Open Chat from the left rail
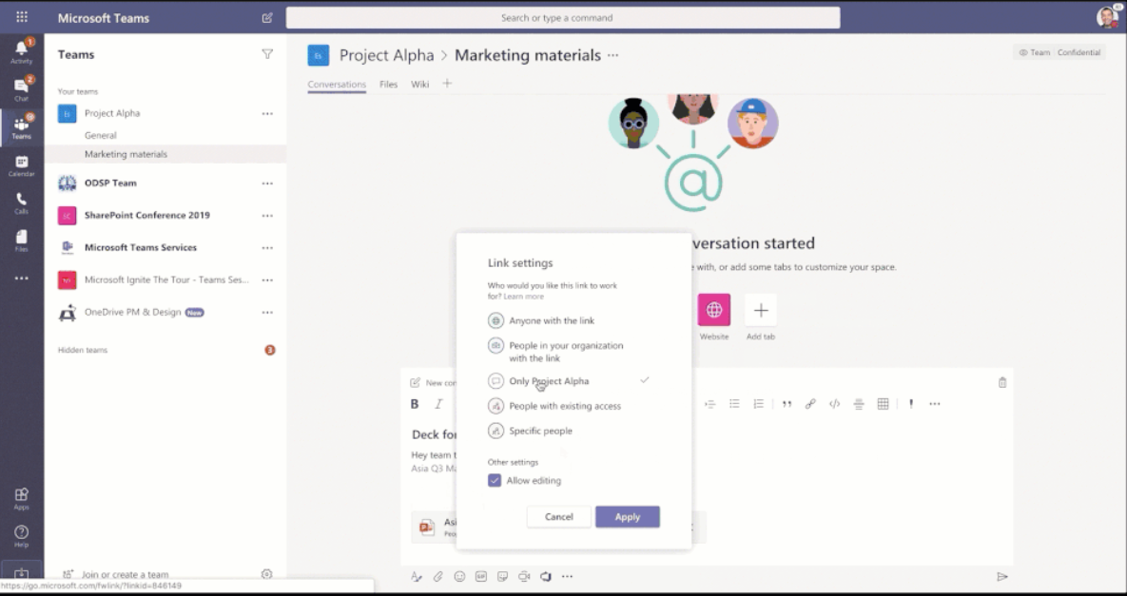This screenshot has width=1127, height=596. click(x=21, y=88)
